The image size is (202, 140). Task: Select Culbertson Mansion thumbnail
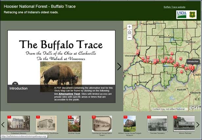18,123
